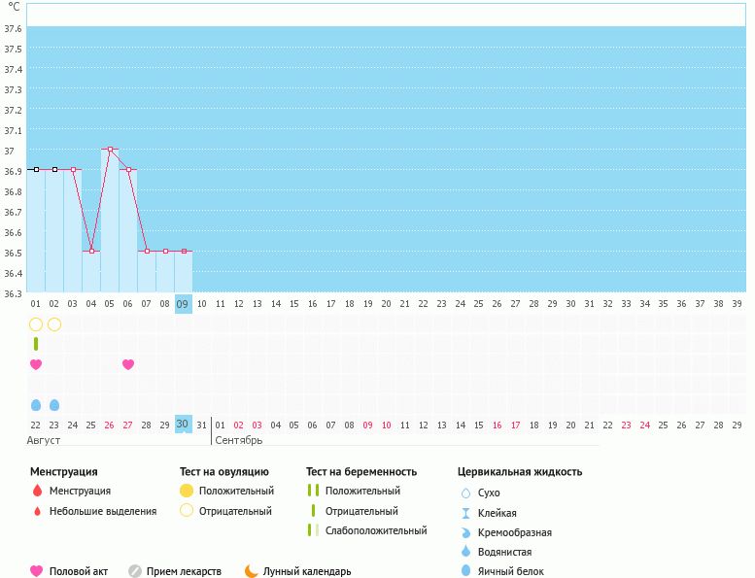The image size is (755, 578).
Task: Click the first data point on day 01
Action: pyautogui.click(x=36, y=169)
